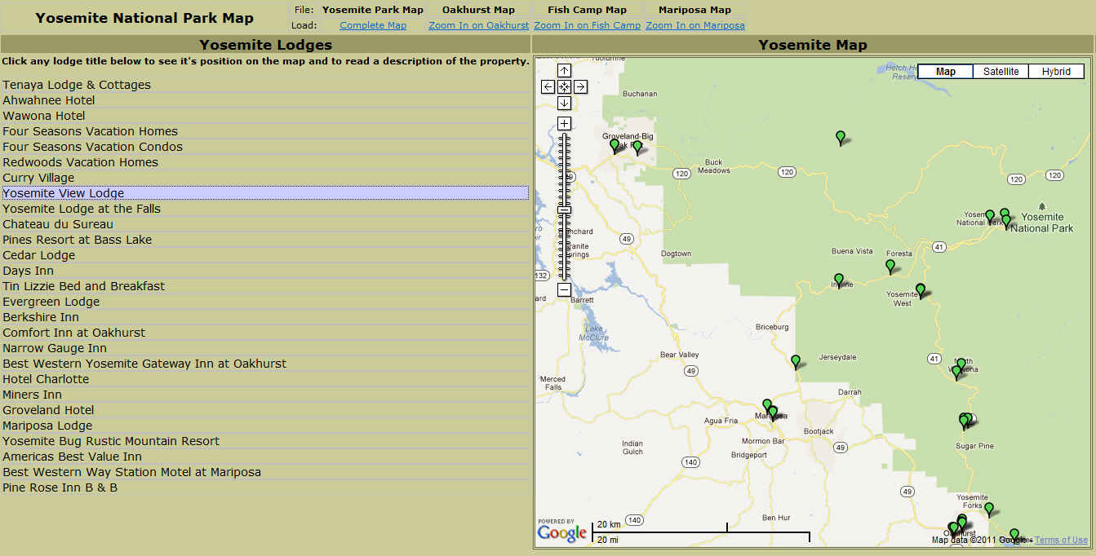The width and height of the screenshot is (1096, 556).
Task: Switch map view to Map
Action: click(946, 72)
